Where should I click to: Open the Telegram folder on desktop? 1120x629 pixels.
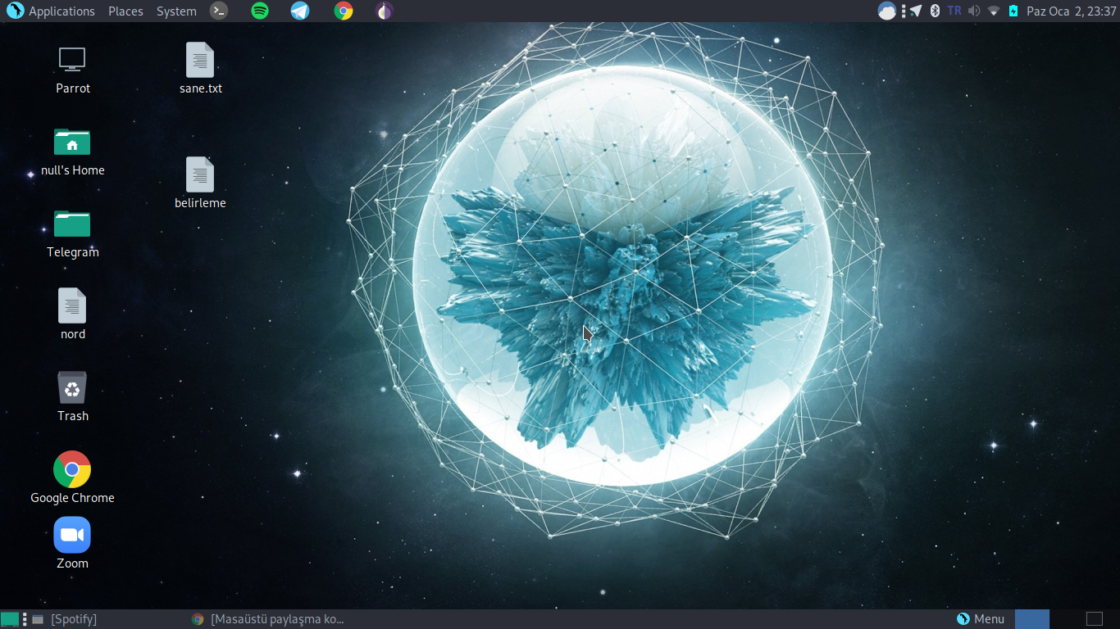tap(72, 224)
